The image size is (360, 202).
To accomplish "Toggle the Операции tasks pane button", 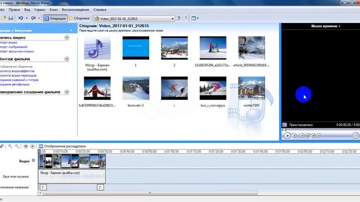I will click(55, 19).
